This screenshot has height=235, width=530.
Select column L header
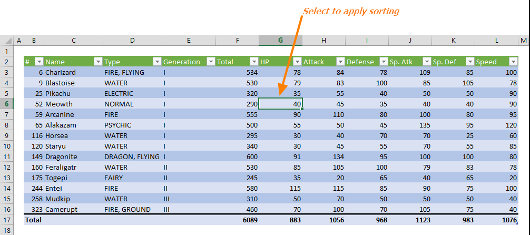(496, 41)
